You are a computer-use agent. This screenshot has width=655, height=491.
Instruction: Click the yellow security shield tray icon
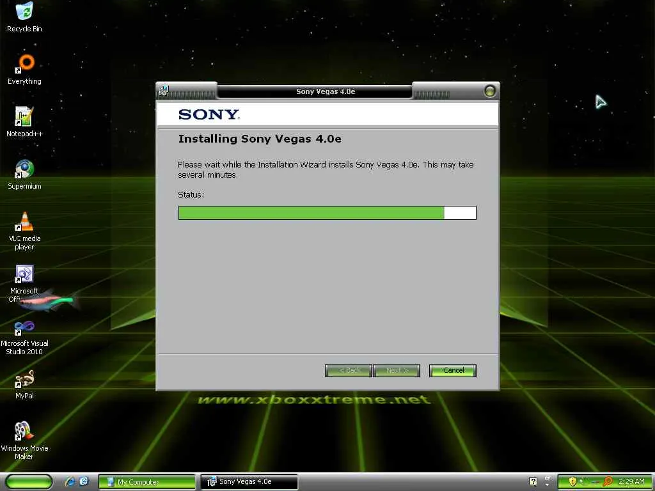pyautogui.click(x=572, y=481)
